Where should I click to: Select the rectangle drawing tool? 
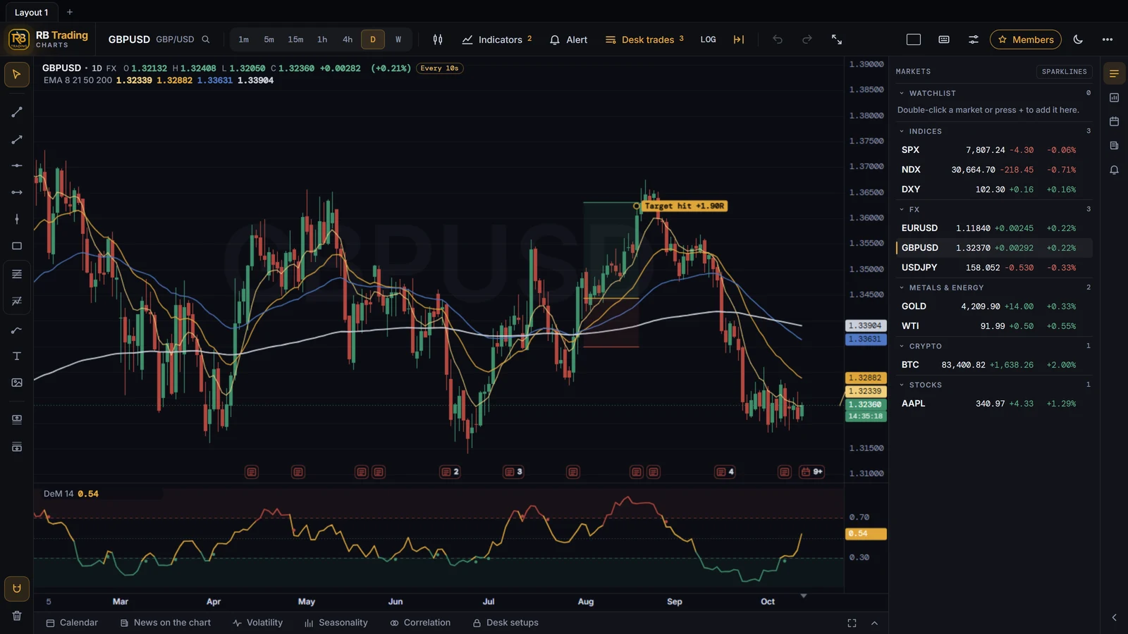click(x=17, y=246)
